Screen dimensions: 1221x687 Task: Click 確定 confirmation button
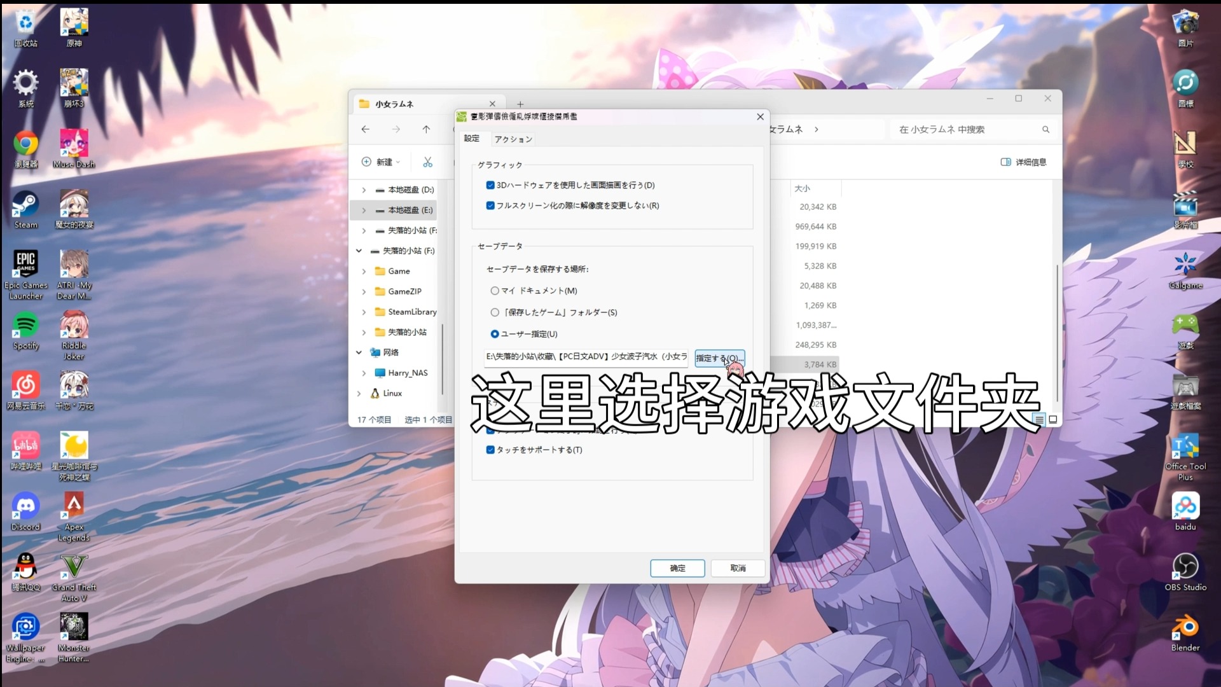point(677,568)
